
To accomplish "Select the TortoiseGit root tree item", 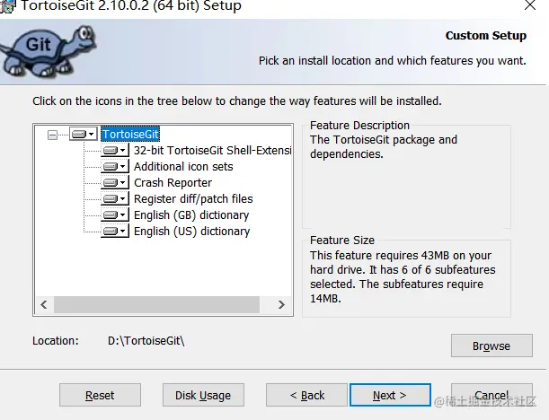I will pyautogui.click(x=130, y=134).
